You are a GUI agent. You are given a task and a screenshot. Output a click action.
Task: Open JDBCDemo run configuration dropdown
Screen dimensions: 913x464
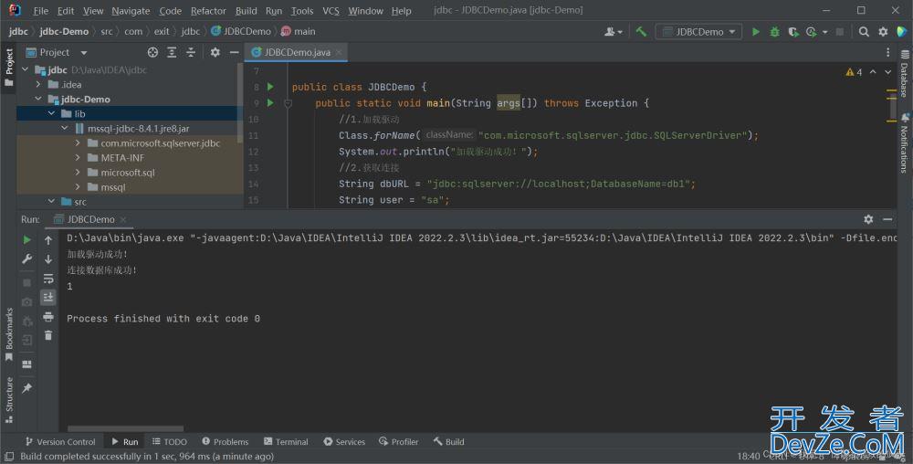click(x=698, y=32)
